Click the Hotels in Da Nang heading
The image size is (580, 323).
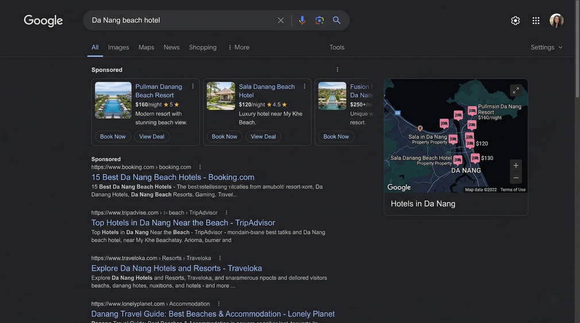[x=423, y=204]
